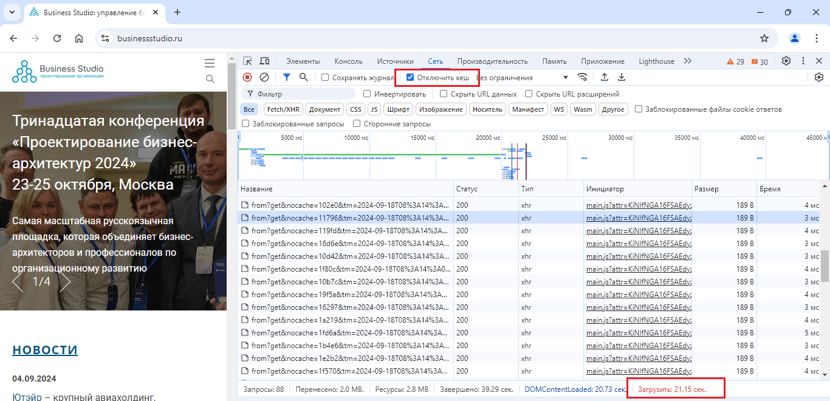The height and width of the screenshot is (401, 830).
Task: Open network panel settings gear
Action: pos(819,77)
